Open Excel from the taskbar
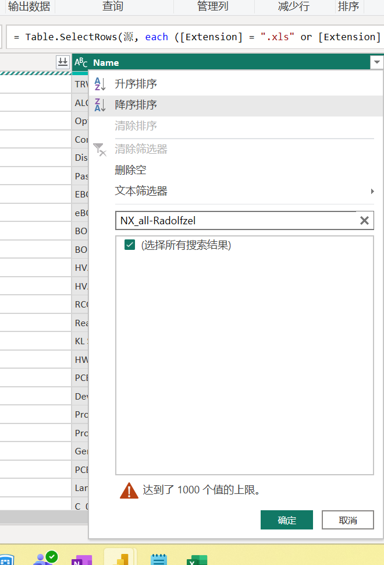Viewport: 384px width, 565px height. coord(197,560)
